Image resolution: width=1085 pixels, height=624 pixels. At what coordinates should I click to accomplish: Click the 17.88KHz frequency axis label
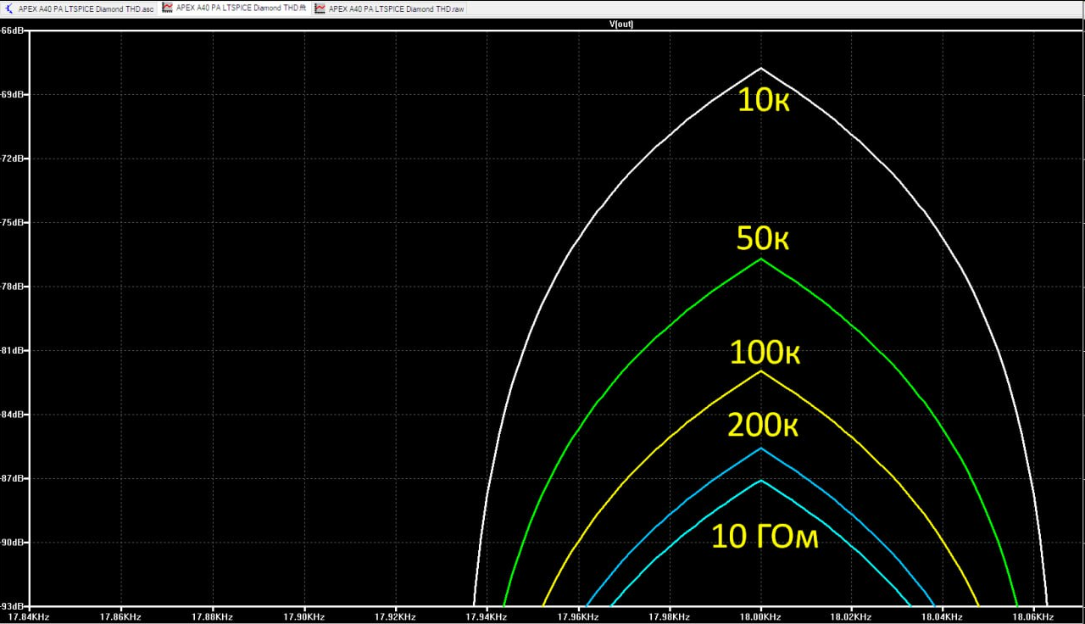pyautogui.click(x=212, y=616)
